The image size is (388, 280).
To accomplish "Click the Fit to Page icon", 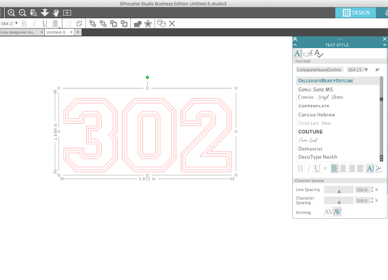I will (67, 13).
